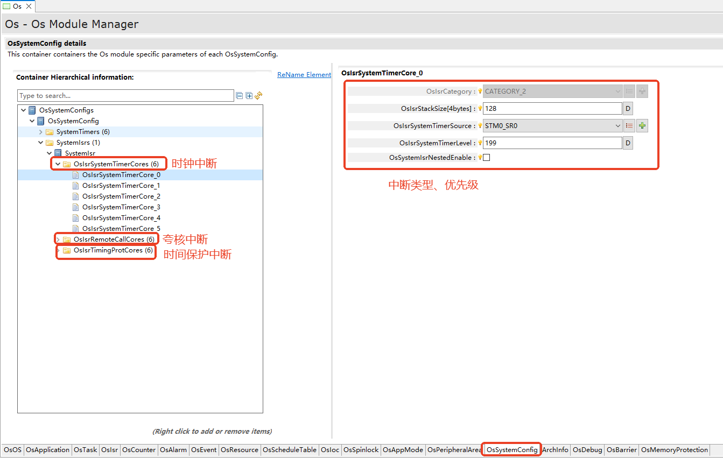Click the yellow refresh arrows icon beside search

pos(258,95)
